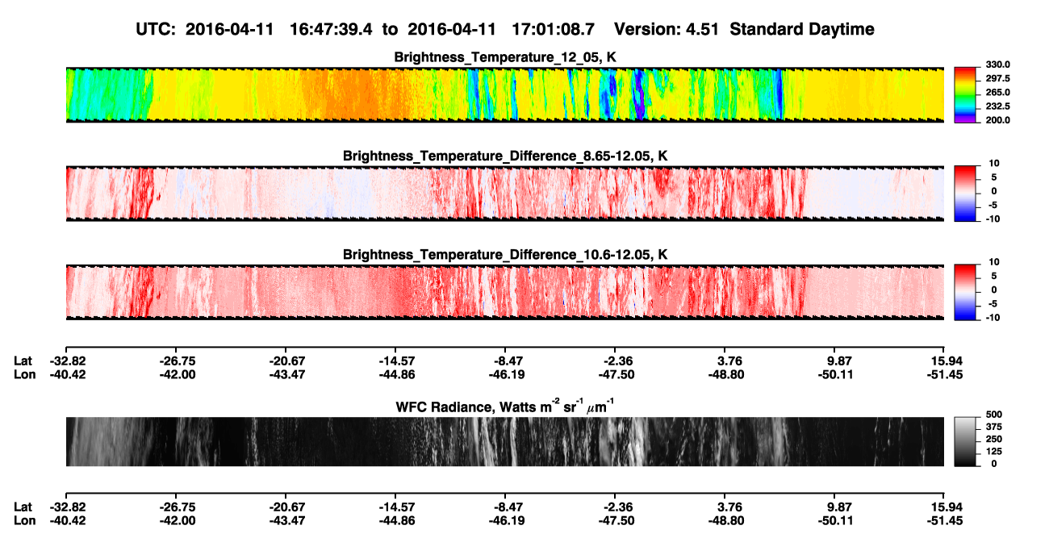Screen dimensions: 1049x538
Task: Click longitude -51.45 on the bottom axis below WFC image
Action: [x=944, y=521]
